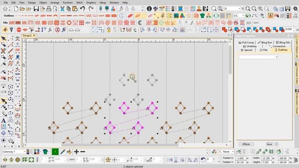This screenshot has height=168, width=299.
Task: Click the eyedropper color picker icon
Action: point(63,152)
